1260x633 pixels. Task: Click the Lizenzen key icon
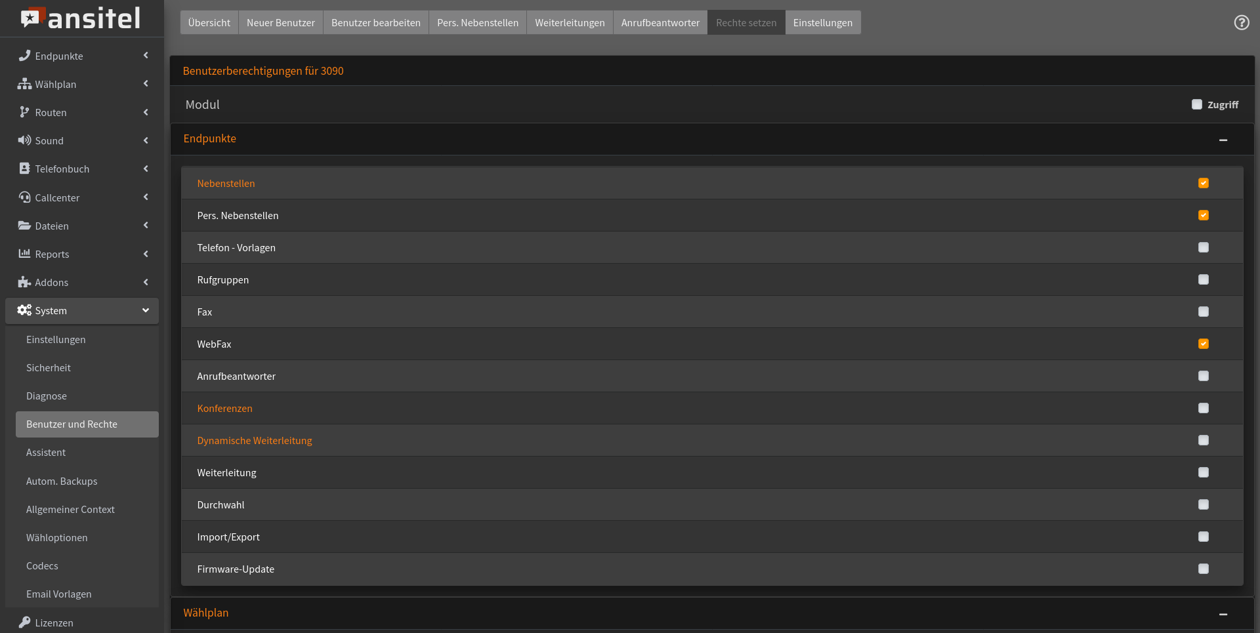(x=24, y=623)
